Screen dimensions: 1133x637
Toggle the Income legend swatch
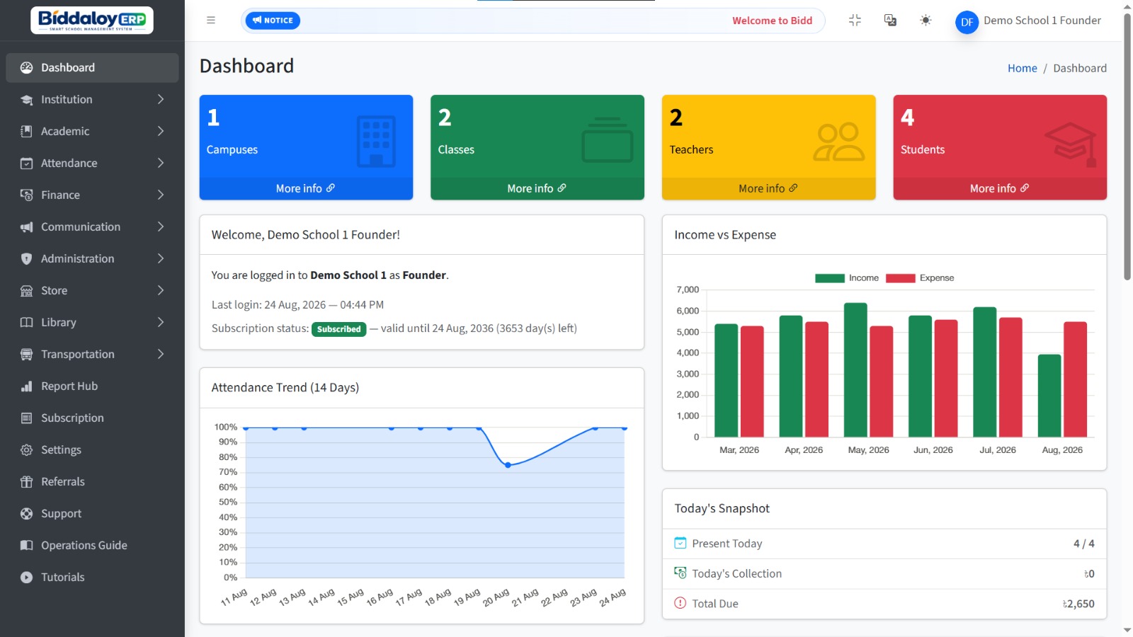(830, 278)
